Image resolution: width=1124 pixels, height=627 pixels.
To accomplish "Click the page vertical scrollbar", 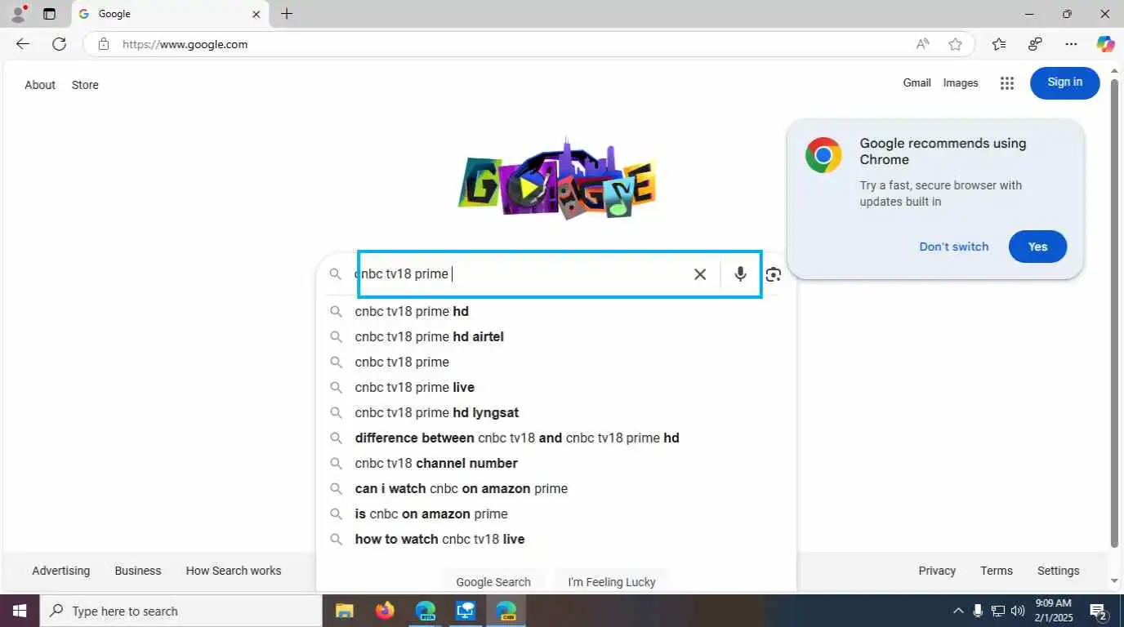I will tap(1115, 313).
